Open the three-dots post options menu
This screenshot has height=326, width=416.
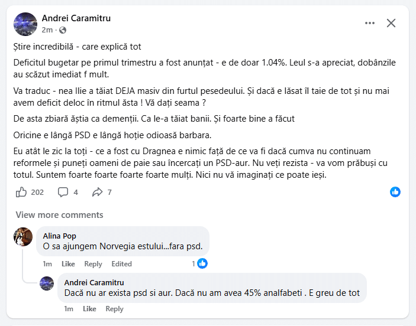(370, 23)
